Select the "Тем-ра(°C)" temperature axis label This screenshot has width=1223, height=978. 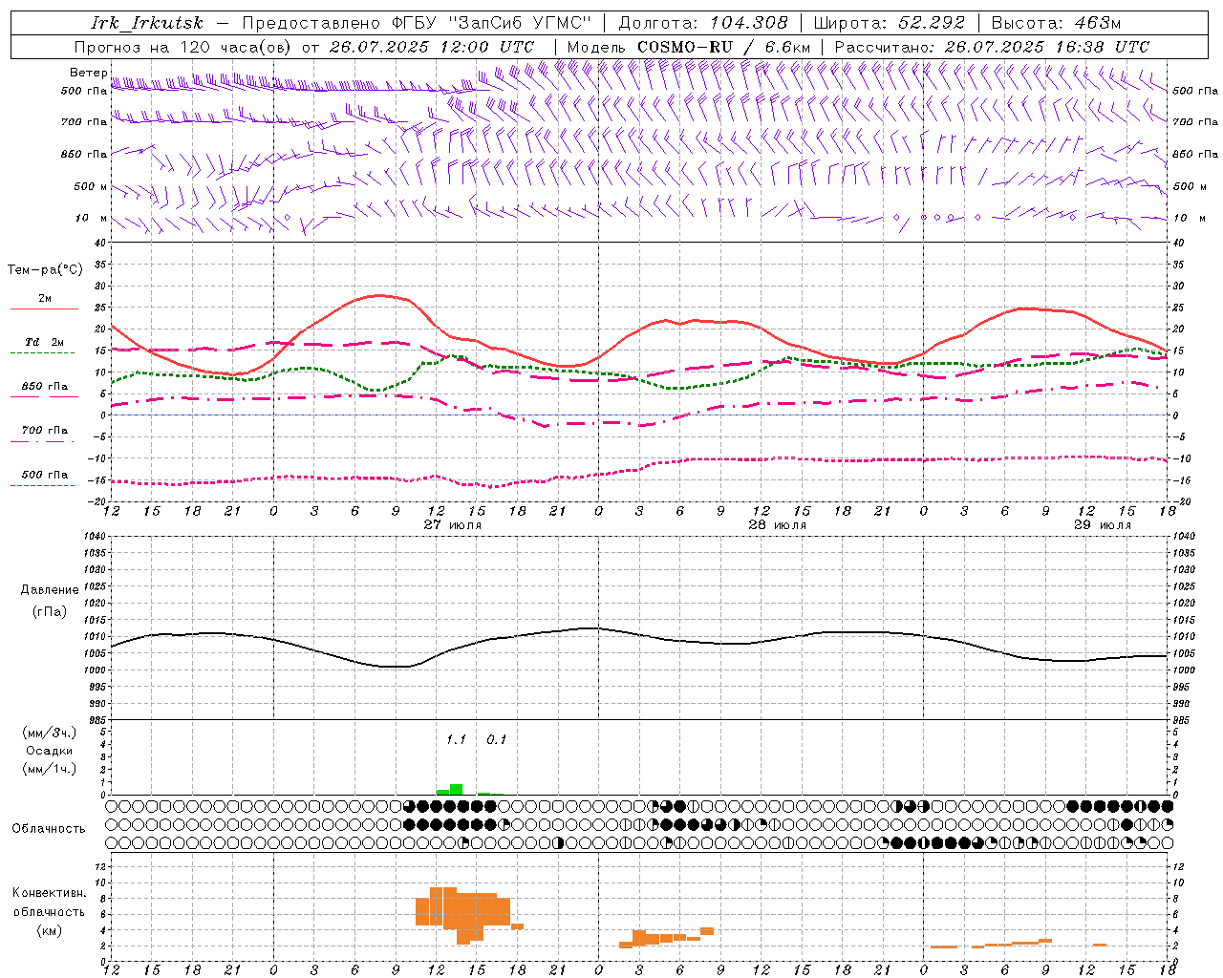(x=45, y=270)
